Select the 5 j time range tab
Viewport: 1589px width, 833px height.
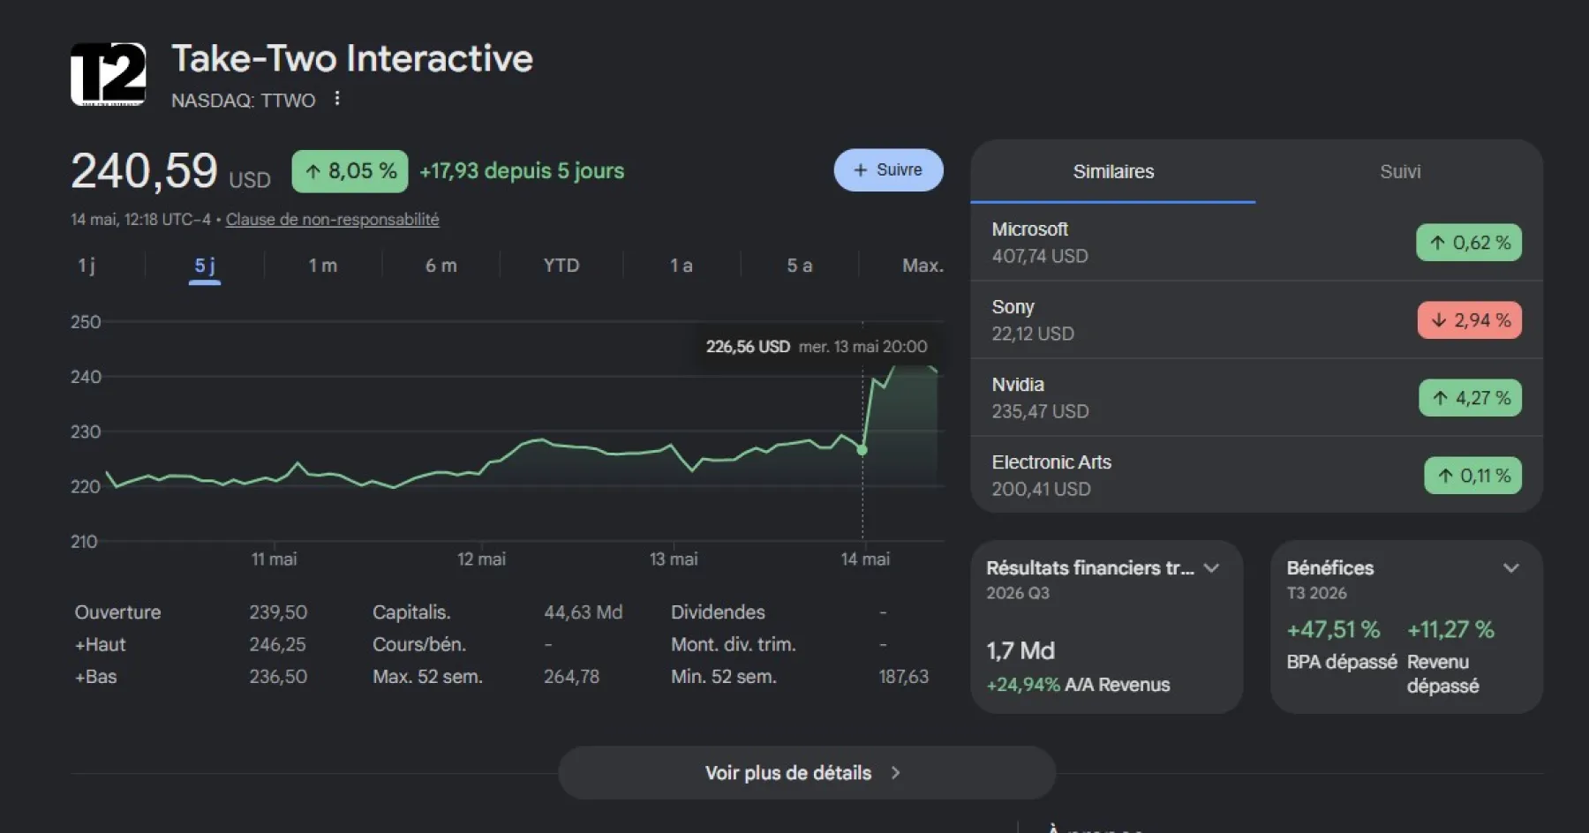(x=205, y=266)
